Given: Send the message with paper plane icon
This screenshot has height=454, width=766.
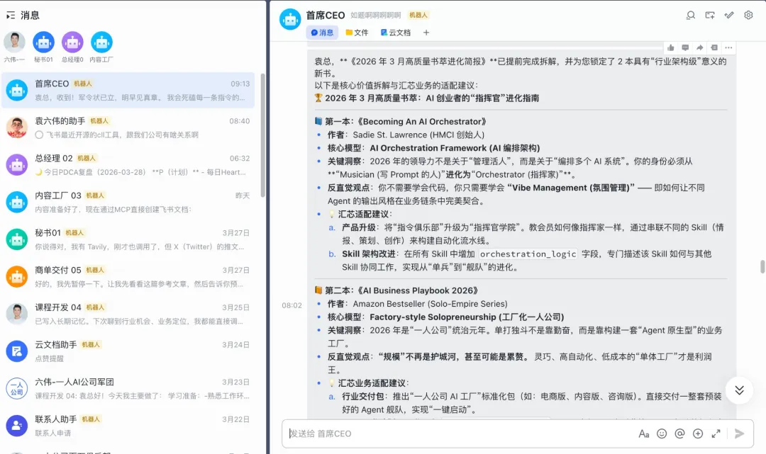Looking at the screenshot, I should [739, 433].
